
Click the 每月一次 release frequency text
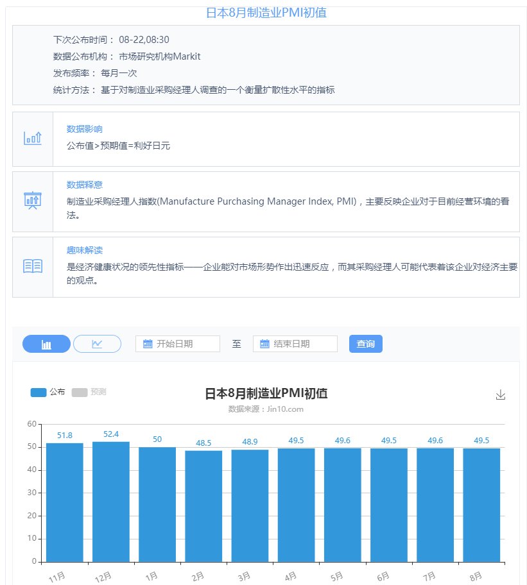click(x=119, y=73)
